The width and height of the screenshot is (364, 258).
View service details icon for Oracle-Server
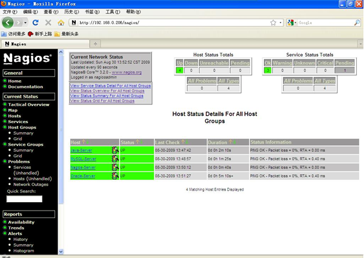[x=115, y=175]
